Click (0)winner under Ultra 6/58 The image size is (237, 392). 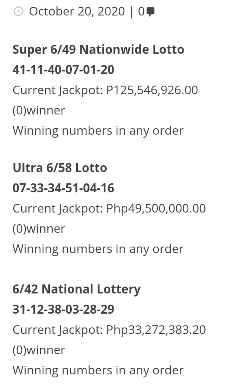[x=39, y=229]
